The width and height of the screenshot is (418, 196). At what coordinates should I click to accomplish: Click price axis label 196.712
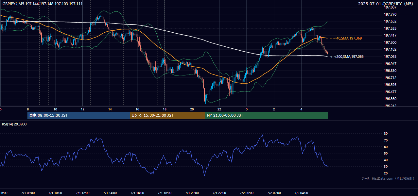pos(390,78)
